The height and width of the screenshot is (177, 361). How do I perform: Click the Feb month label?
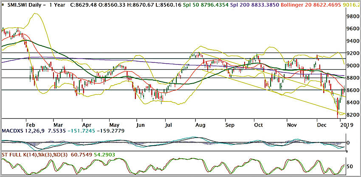coord(31,125)
